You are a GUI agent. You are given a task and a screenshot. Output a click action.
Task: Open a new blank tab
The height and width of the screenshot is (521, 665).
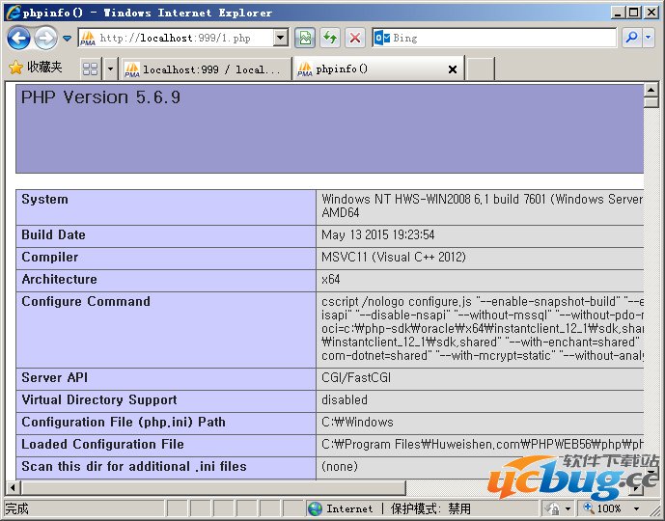481,69
